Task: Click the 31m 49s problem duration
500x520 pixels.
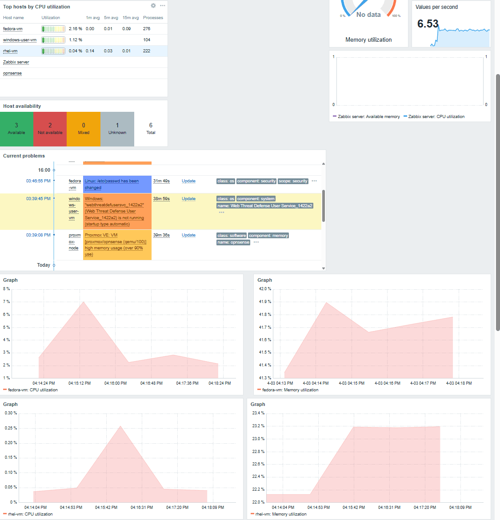Action: coord(161,181)
